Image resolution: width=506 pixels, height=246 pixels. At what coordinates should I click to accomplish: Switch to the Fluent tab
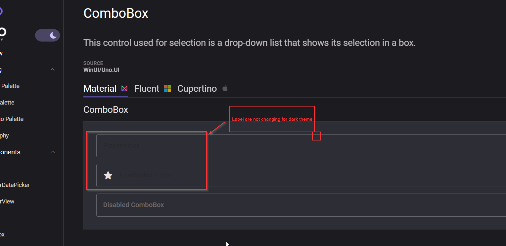tap(147, 88)
